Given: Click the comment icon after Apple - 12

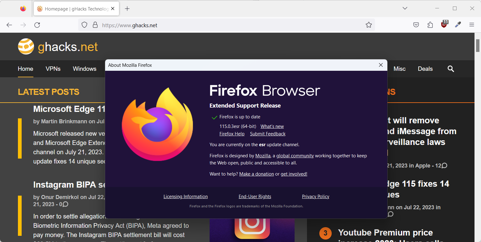Looking at the screenshot, I should coord(444,166).
